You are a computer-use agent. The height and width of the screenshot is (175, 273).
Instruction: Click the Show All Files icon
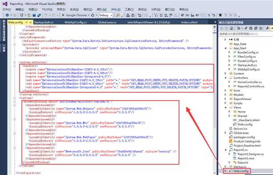coord(261,28)
